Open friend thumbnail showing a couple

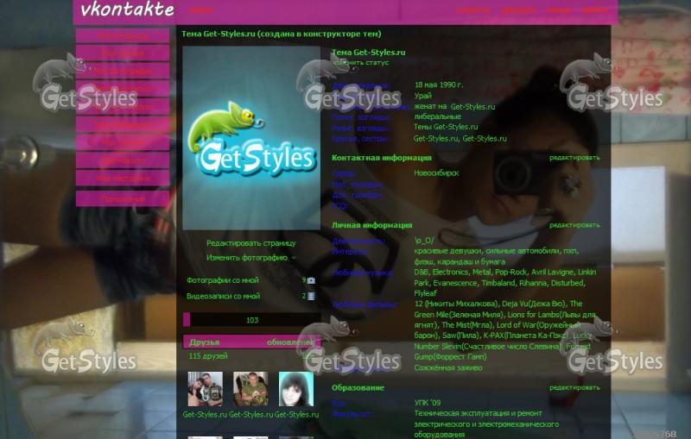point(205,389)
